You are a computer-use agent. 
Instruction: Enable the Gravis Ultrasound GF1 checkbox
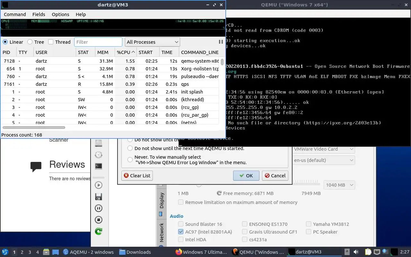click(x=245, y=232)
